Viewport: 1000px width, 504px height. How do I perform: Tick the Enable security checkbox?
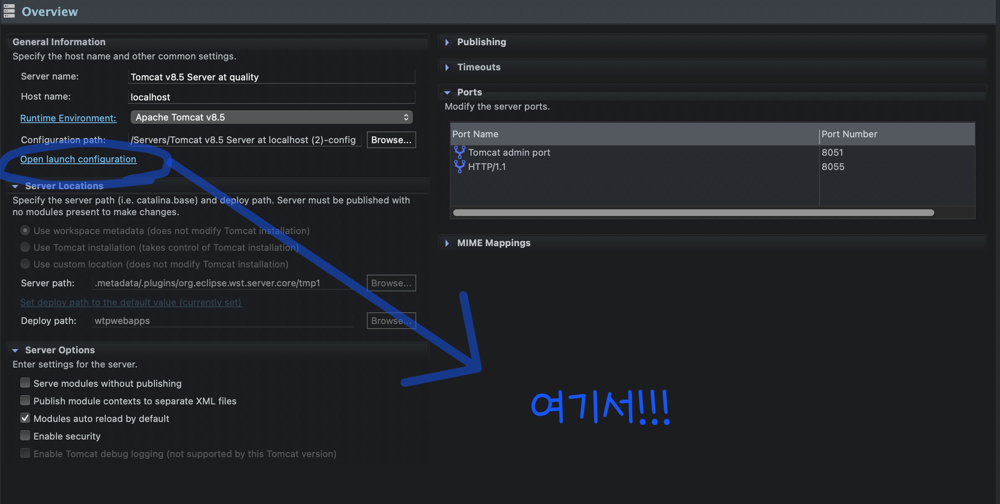click(25, 436)
